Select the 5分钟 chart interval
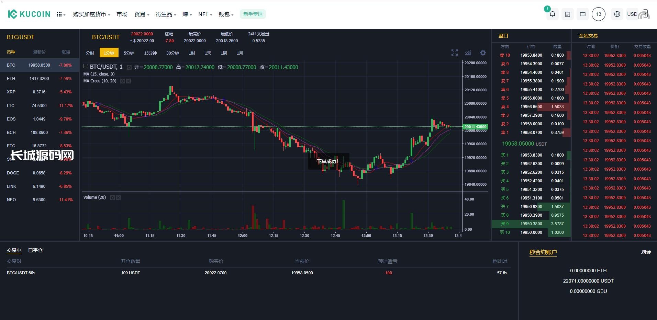The height and width of the screenshot is (320, 657). (x=129, y=53)
